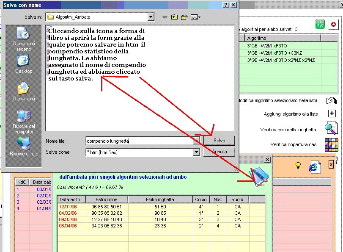
Task: Create a new folder in the save dialog
Action: 184,17
